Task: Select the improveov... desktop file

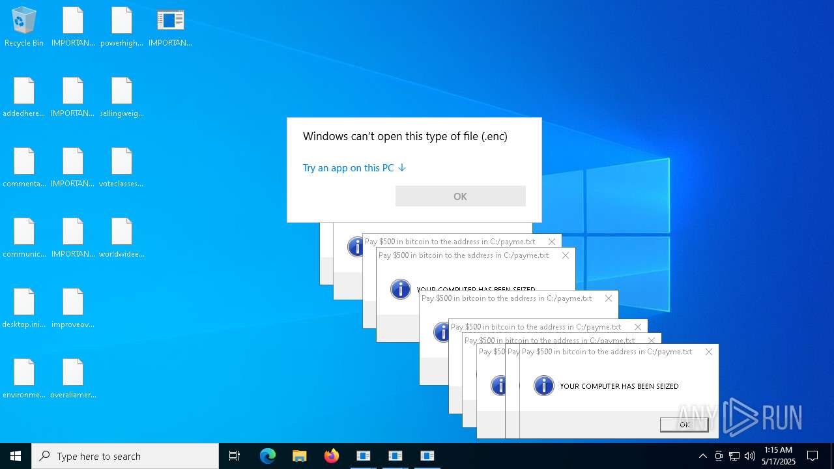Action: pos(73,309)
